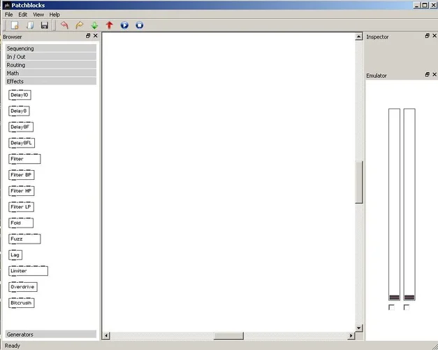
Task: Float the Emulator panel
Action: click(x=427, y=74)
